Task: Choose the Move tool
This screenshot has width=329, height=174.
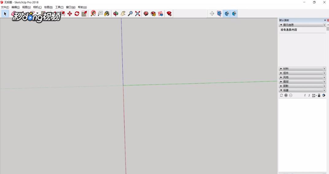Action: (x=70, y=14)
